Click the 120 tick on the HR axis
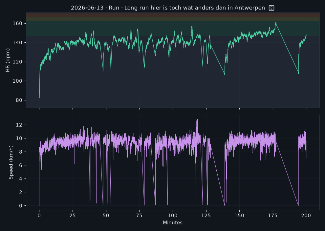Image resolution: width=325 pixels, height=231 pixels. (17, 62)
